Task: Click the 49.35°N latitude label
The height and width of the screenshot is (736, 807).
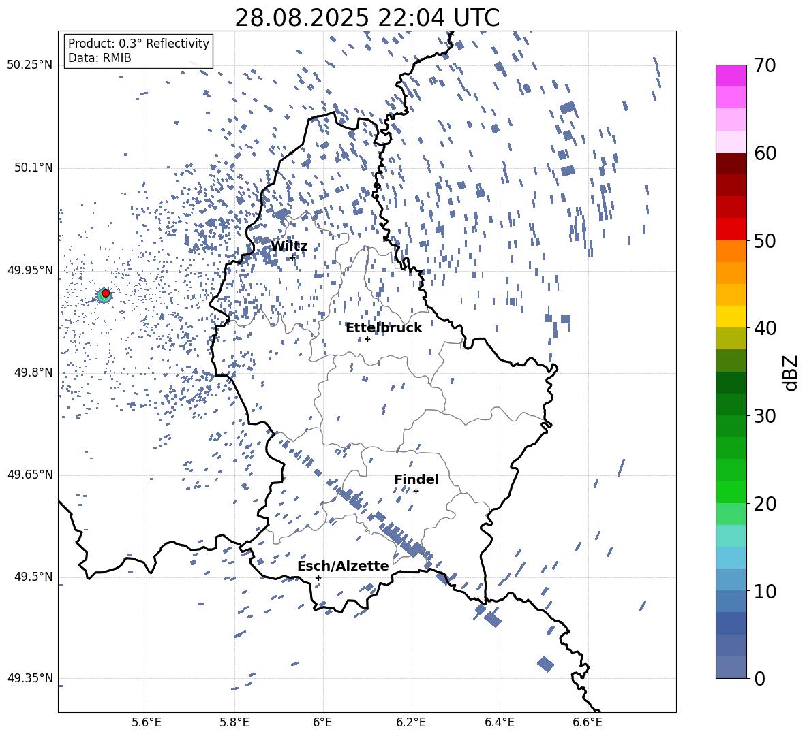Action: tap(30, 678)
